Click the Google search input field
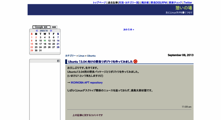 [42, 27]
